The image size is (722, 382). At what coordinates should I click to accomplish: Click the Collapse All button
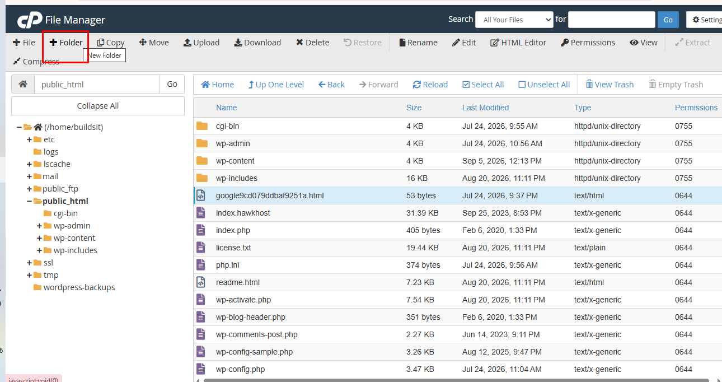(98, 106)
